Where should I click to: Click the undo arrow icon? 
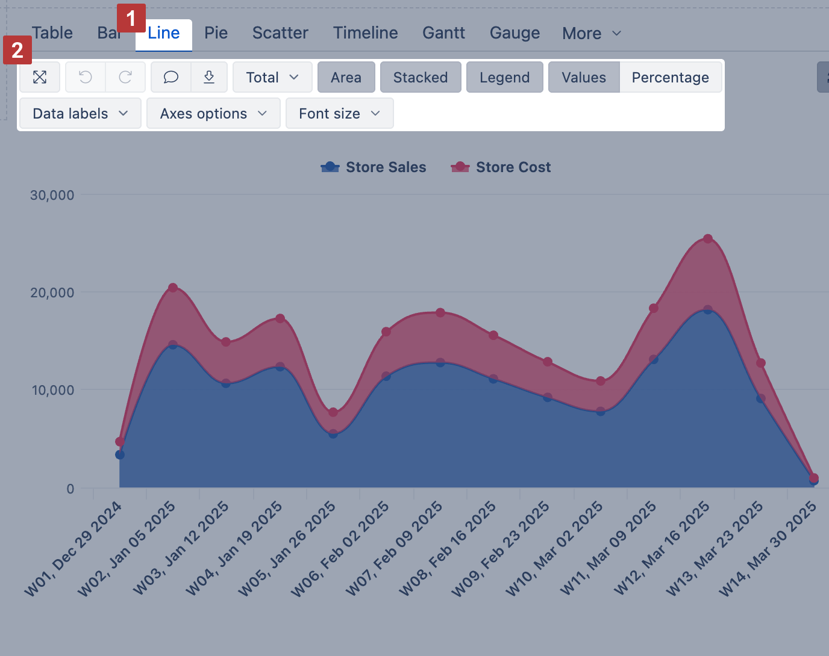(x=86, y=77)
